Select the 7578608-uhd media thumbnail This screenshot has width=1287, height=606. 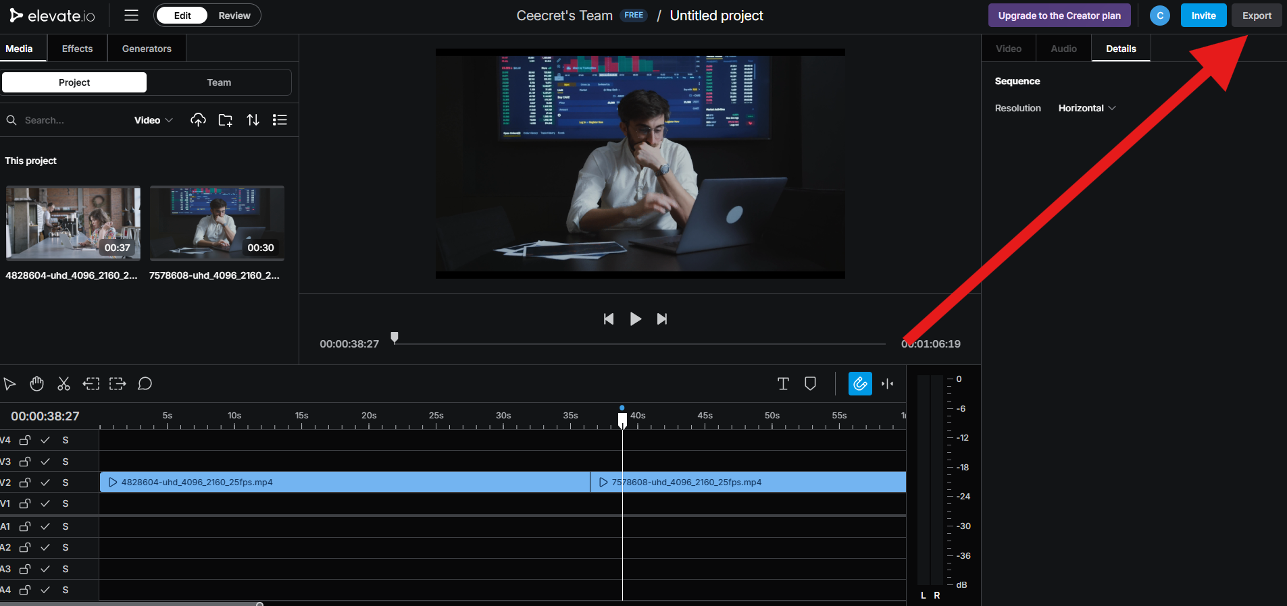click(x=217, y=223)
